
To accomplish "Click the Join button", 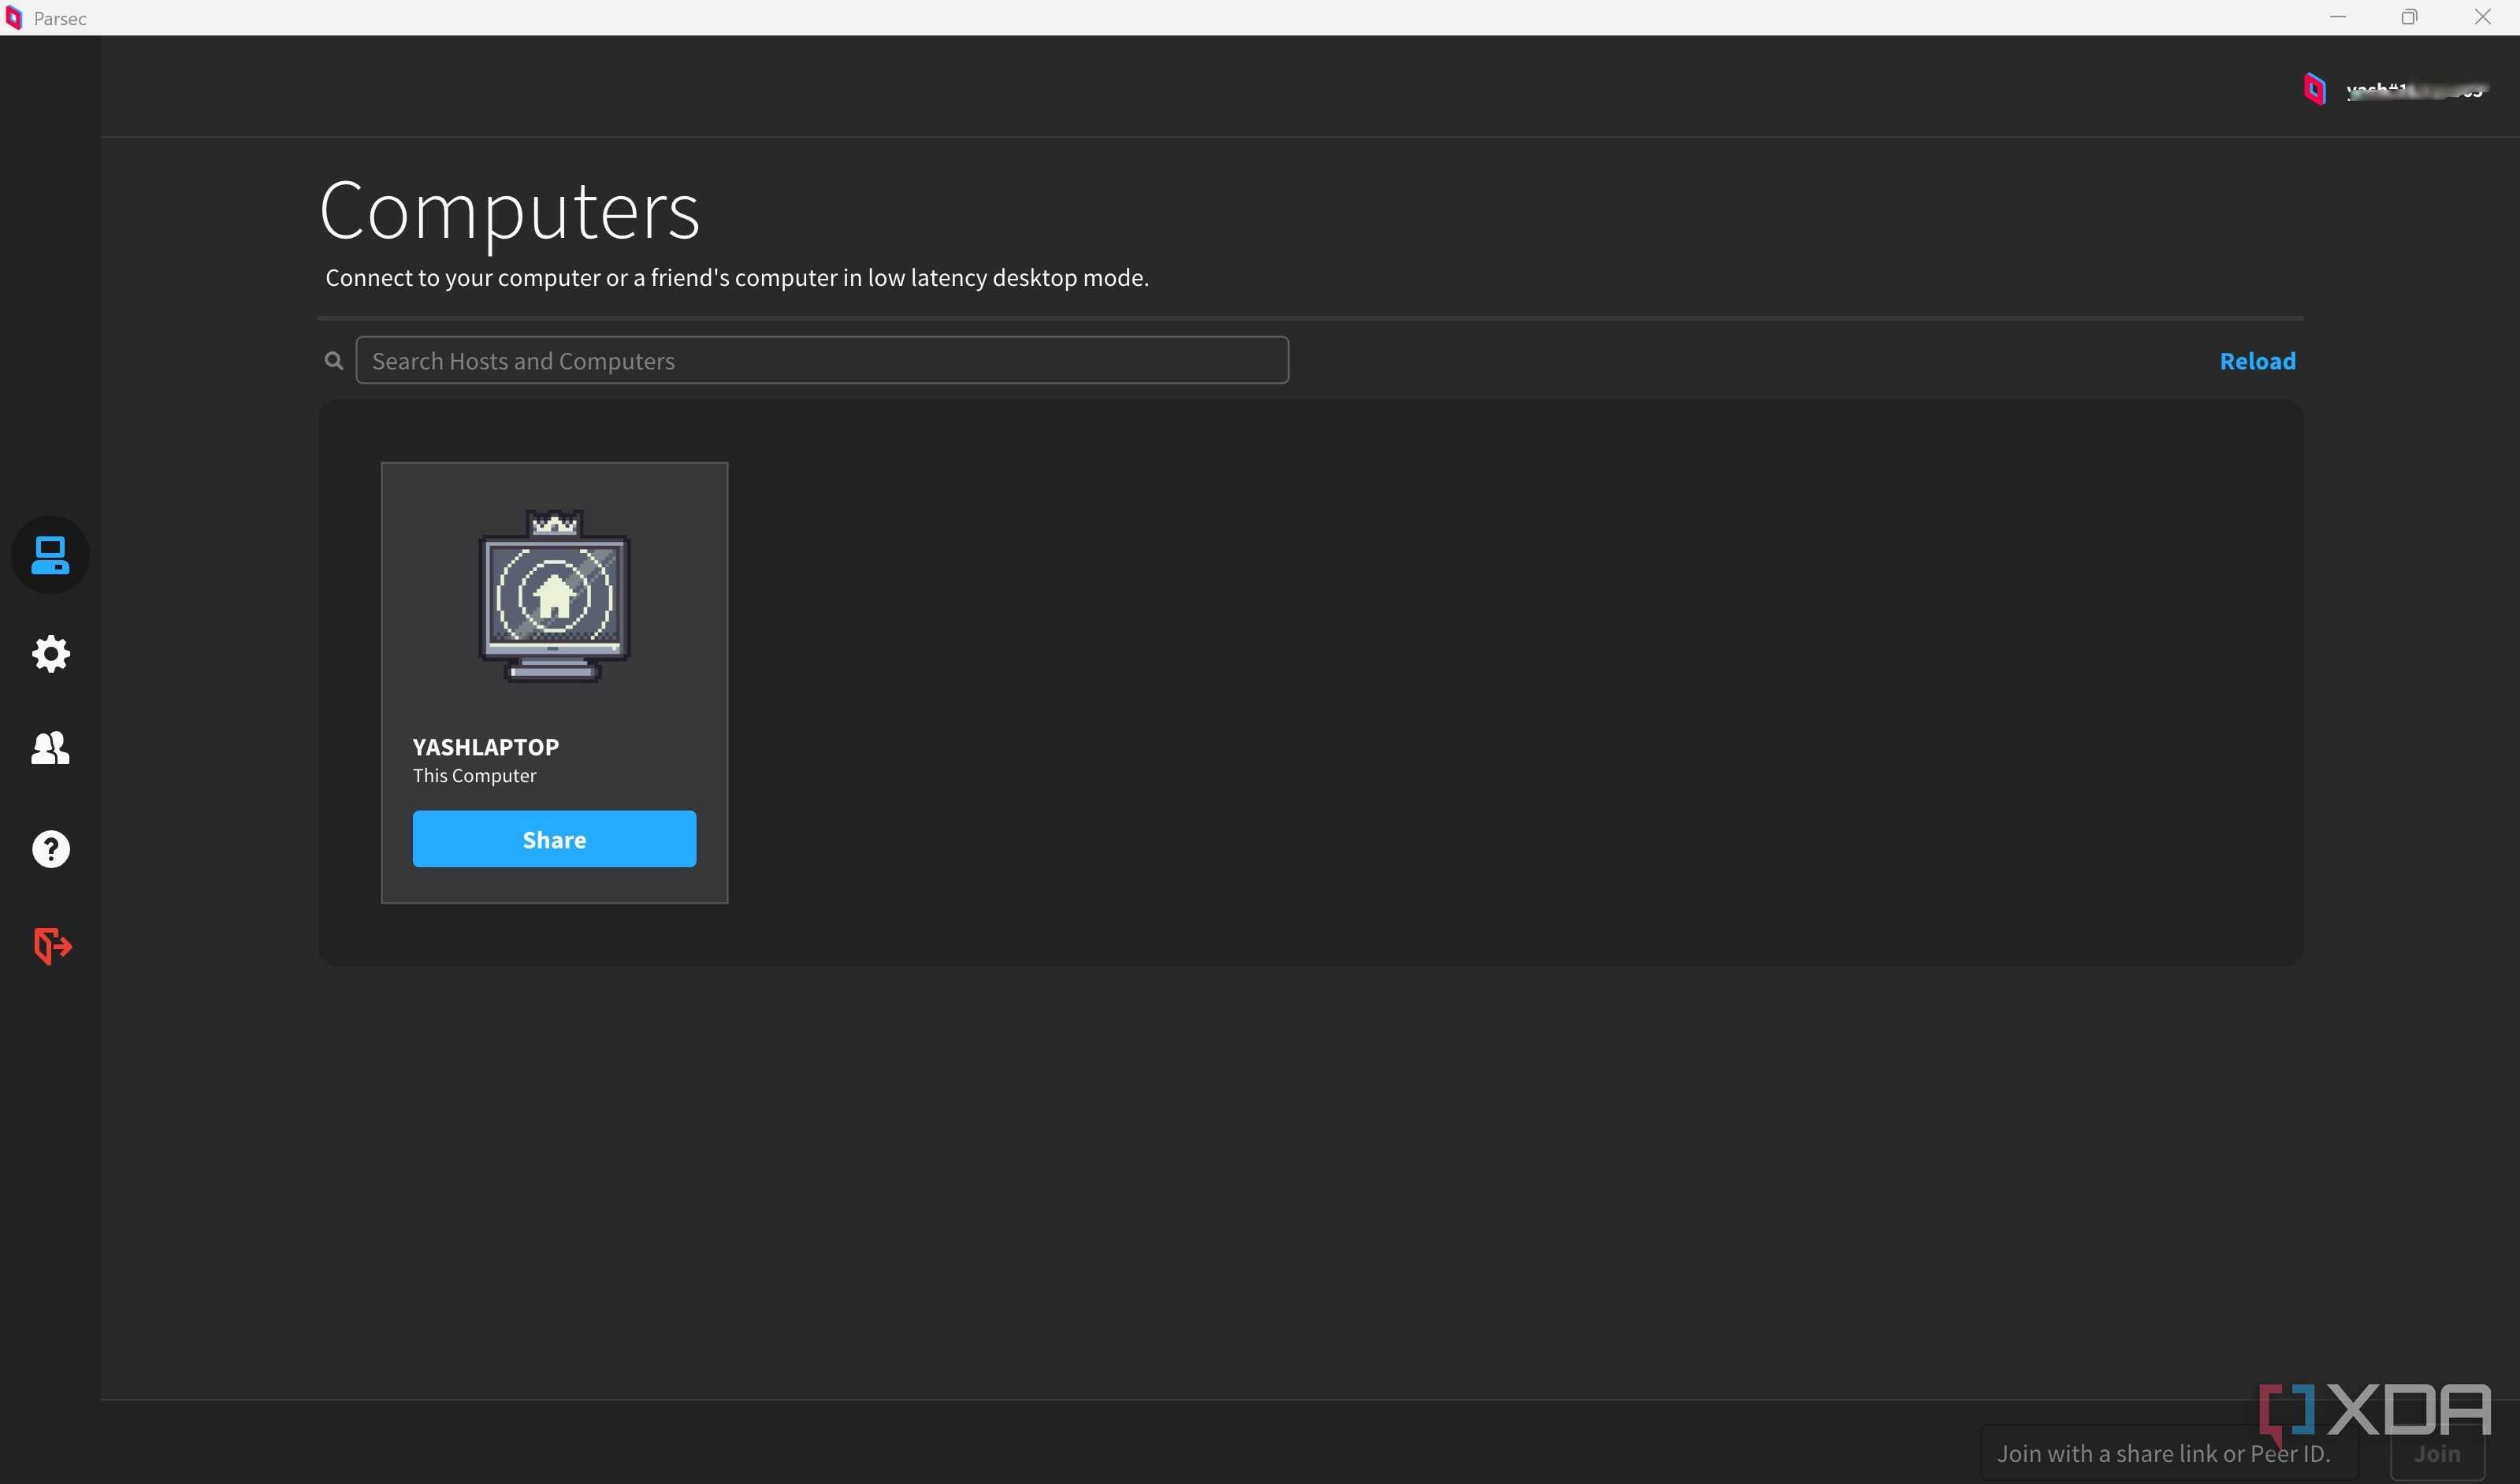I will pos(2437,1453).
